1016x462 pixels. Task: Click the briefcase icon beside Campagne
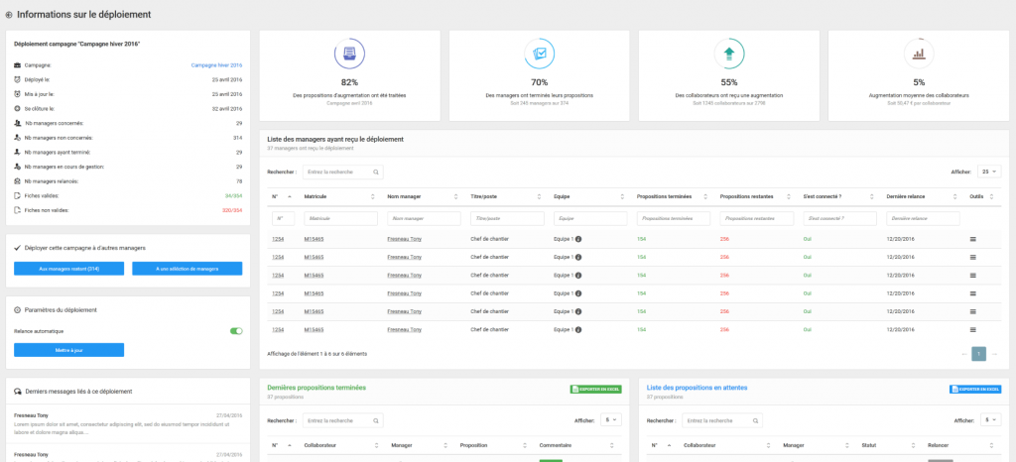(18, 65)
